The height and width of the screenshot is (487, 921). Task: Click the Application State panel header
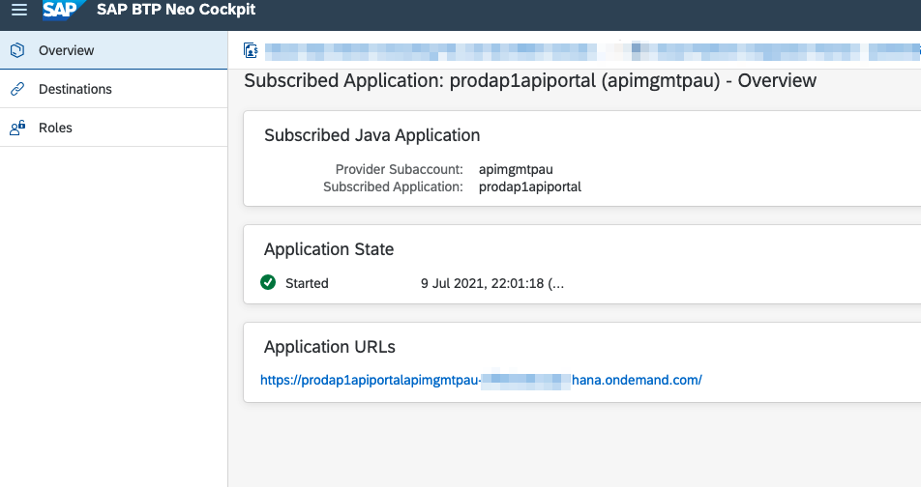tap(329, 249)
